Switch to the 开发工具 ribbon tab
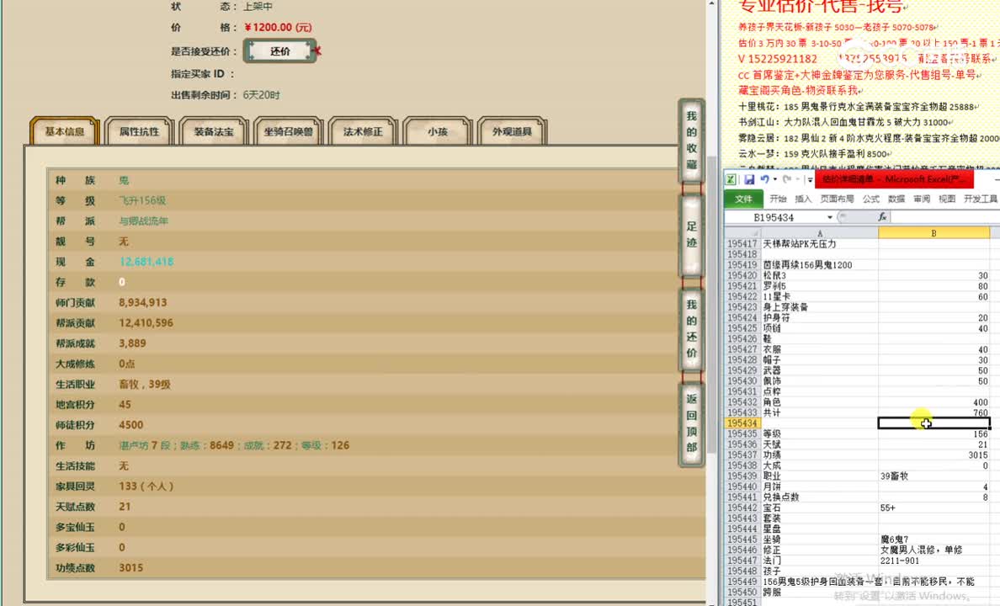This screenshot has height=606, width=1000. [x=981, y=199]
